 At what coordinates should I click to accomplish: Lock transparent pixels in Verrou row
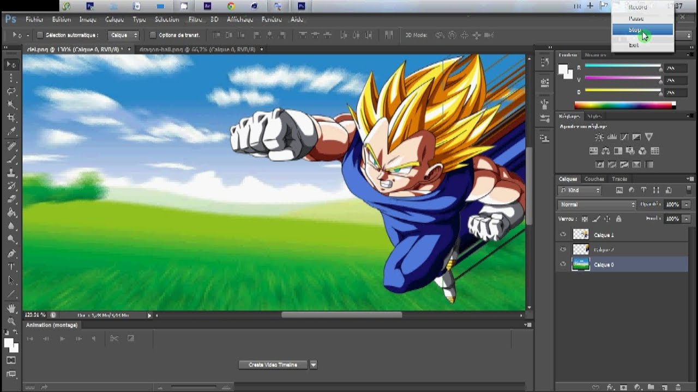coord(585,219)
